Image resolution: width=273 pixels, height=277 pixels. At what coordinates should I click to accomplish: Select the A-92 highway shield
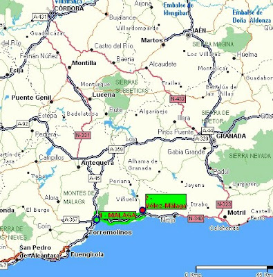click(x=23, y=124)
